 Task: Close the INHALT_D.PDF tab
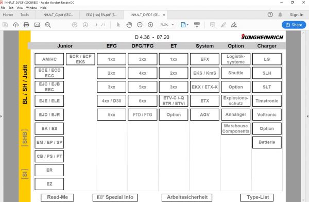pyautogui.click(x=164, y=15)
